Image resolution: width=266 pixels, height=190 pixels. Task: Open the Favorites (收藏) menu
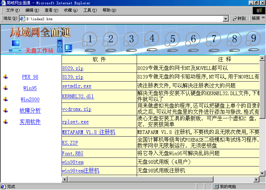(x=70, y=10)
